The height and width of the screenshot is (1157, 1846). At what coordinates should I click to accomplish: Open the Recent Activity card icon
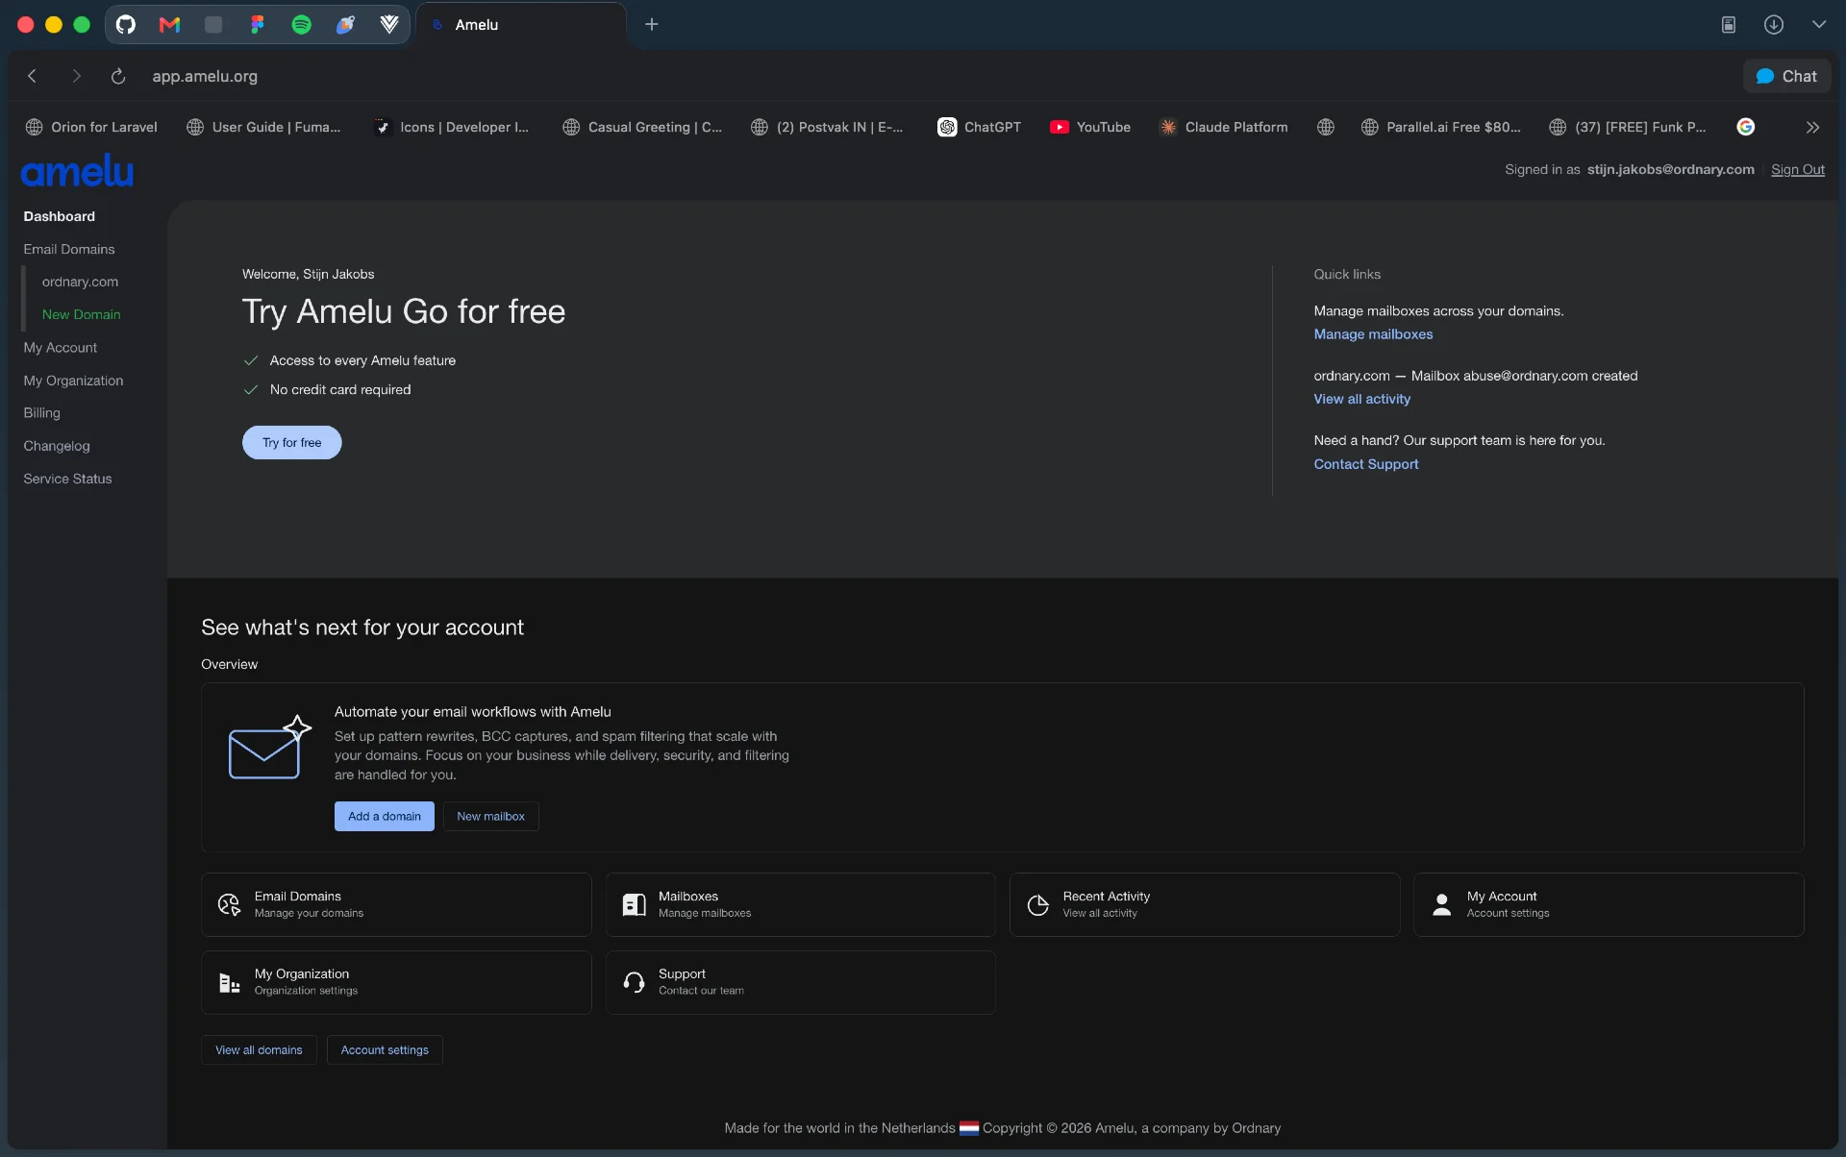click(1037, 904)
